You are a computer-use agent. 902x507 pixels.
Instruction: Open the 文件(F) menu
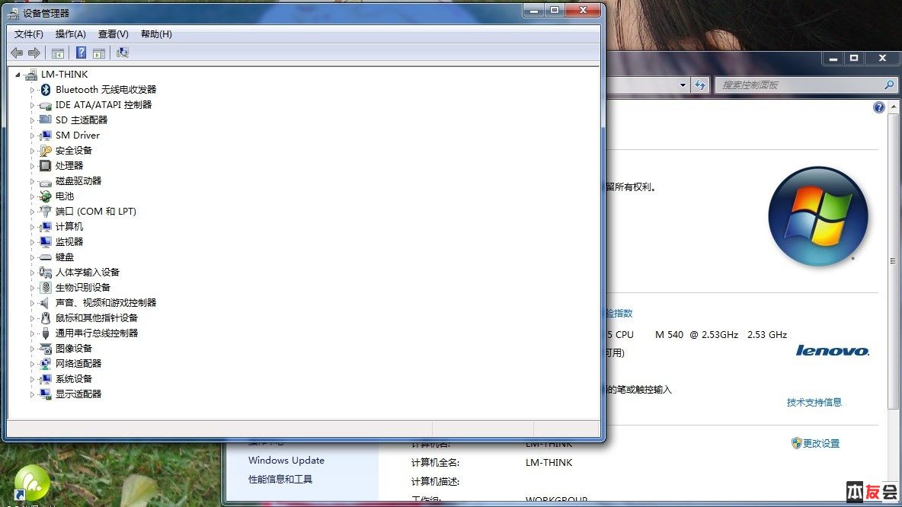point(28,34)
